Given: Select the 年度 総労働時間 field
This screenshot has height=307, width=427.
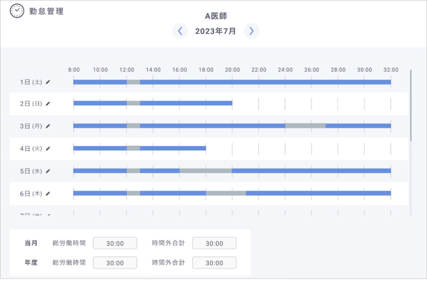Looking at the screenshot, I should (x=115, y=263).
